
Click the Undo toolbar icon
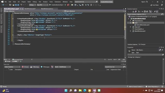click(x=21, y=5)
